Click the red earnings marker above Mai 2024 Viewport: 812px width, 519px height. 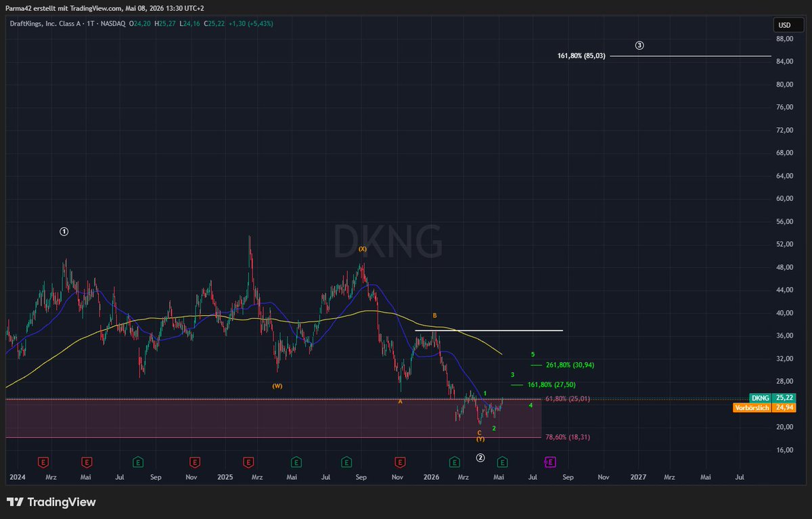coord(87,462)
